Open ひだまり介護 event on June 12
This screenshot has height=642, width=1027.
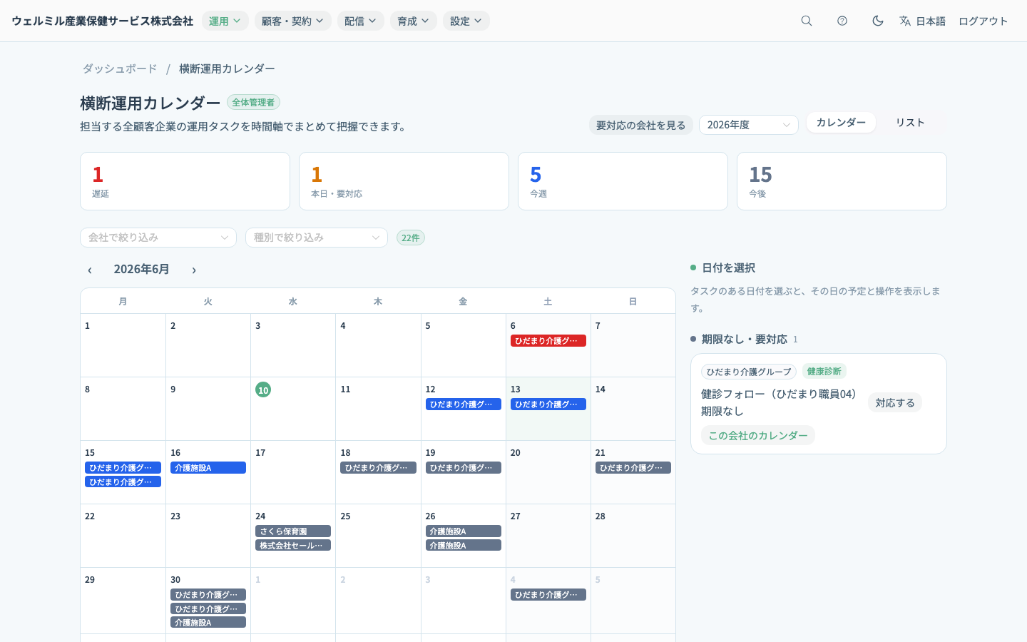click(463, 404)
